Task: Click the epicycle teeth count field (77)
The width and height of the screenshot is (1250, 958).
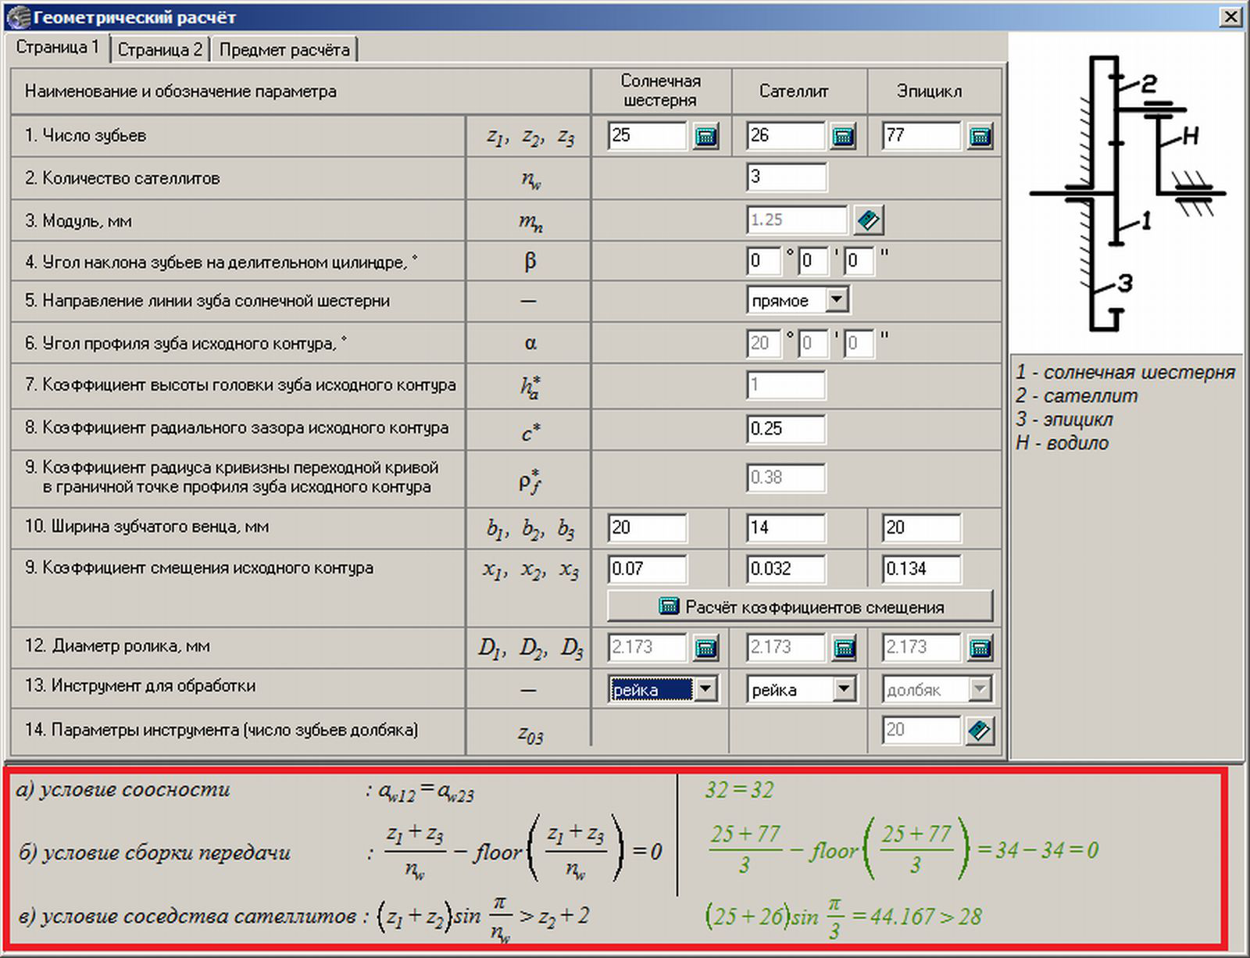Action: tap(922, 136)
